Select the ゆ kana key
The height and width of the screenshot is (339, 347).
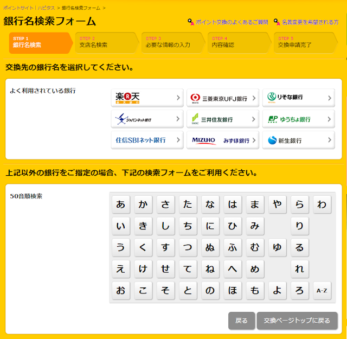(x=277, y=247)
